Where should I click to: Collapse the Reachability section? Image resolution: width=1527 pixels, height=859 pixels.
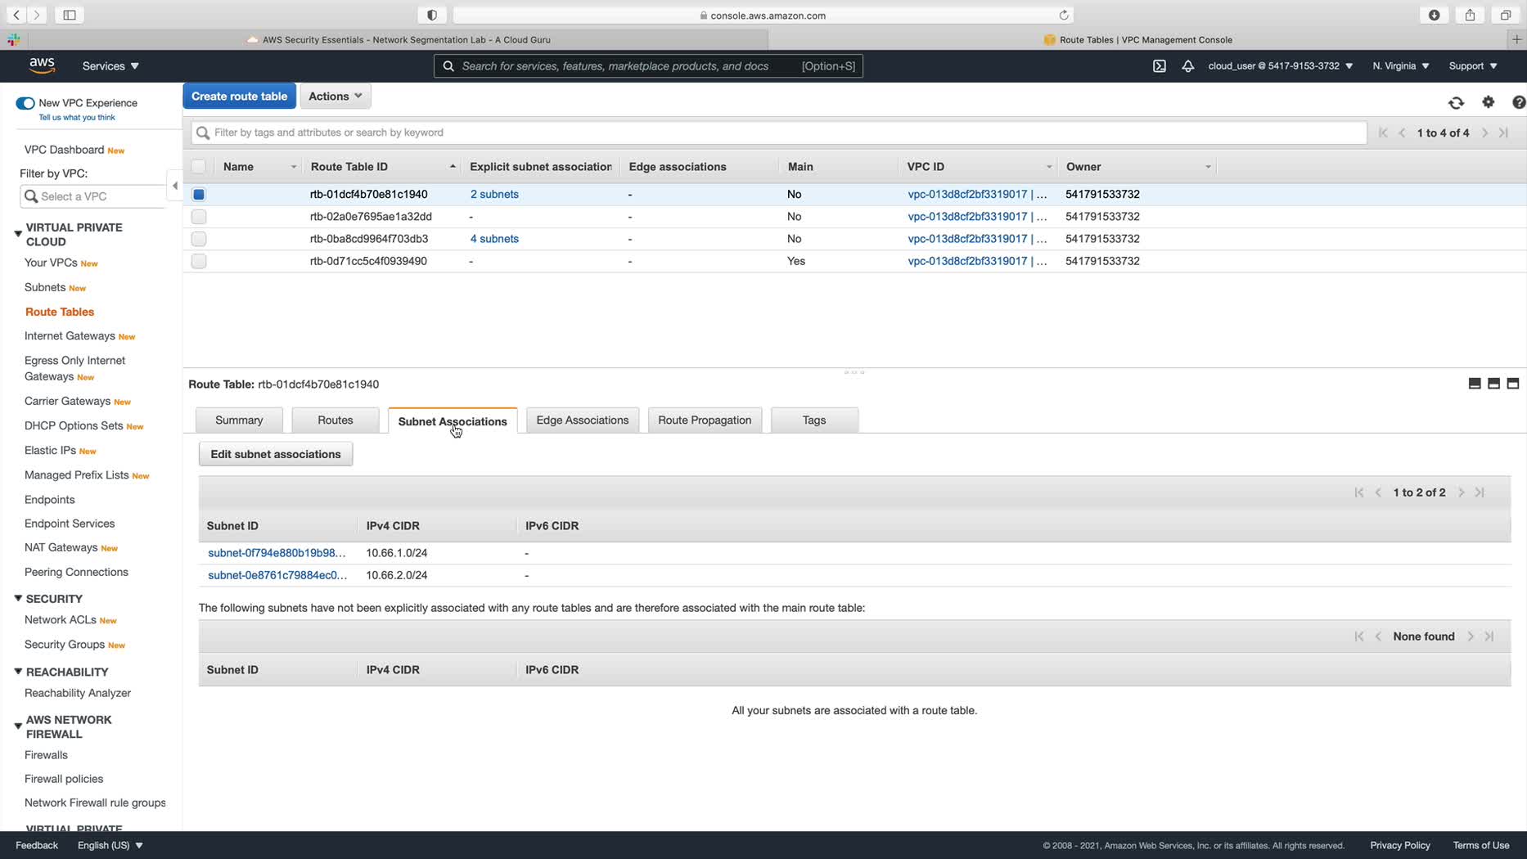pyautogui.click(x=18, y=672)
